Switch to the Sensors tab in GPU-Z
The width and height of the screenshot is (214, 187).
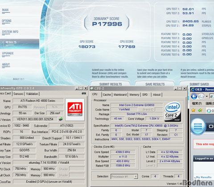(18, 94)
